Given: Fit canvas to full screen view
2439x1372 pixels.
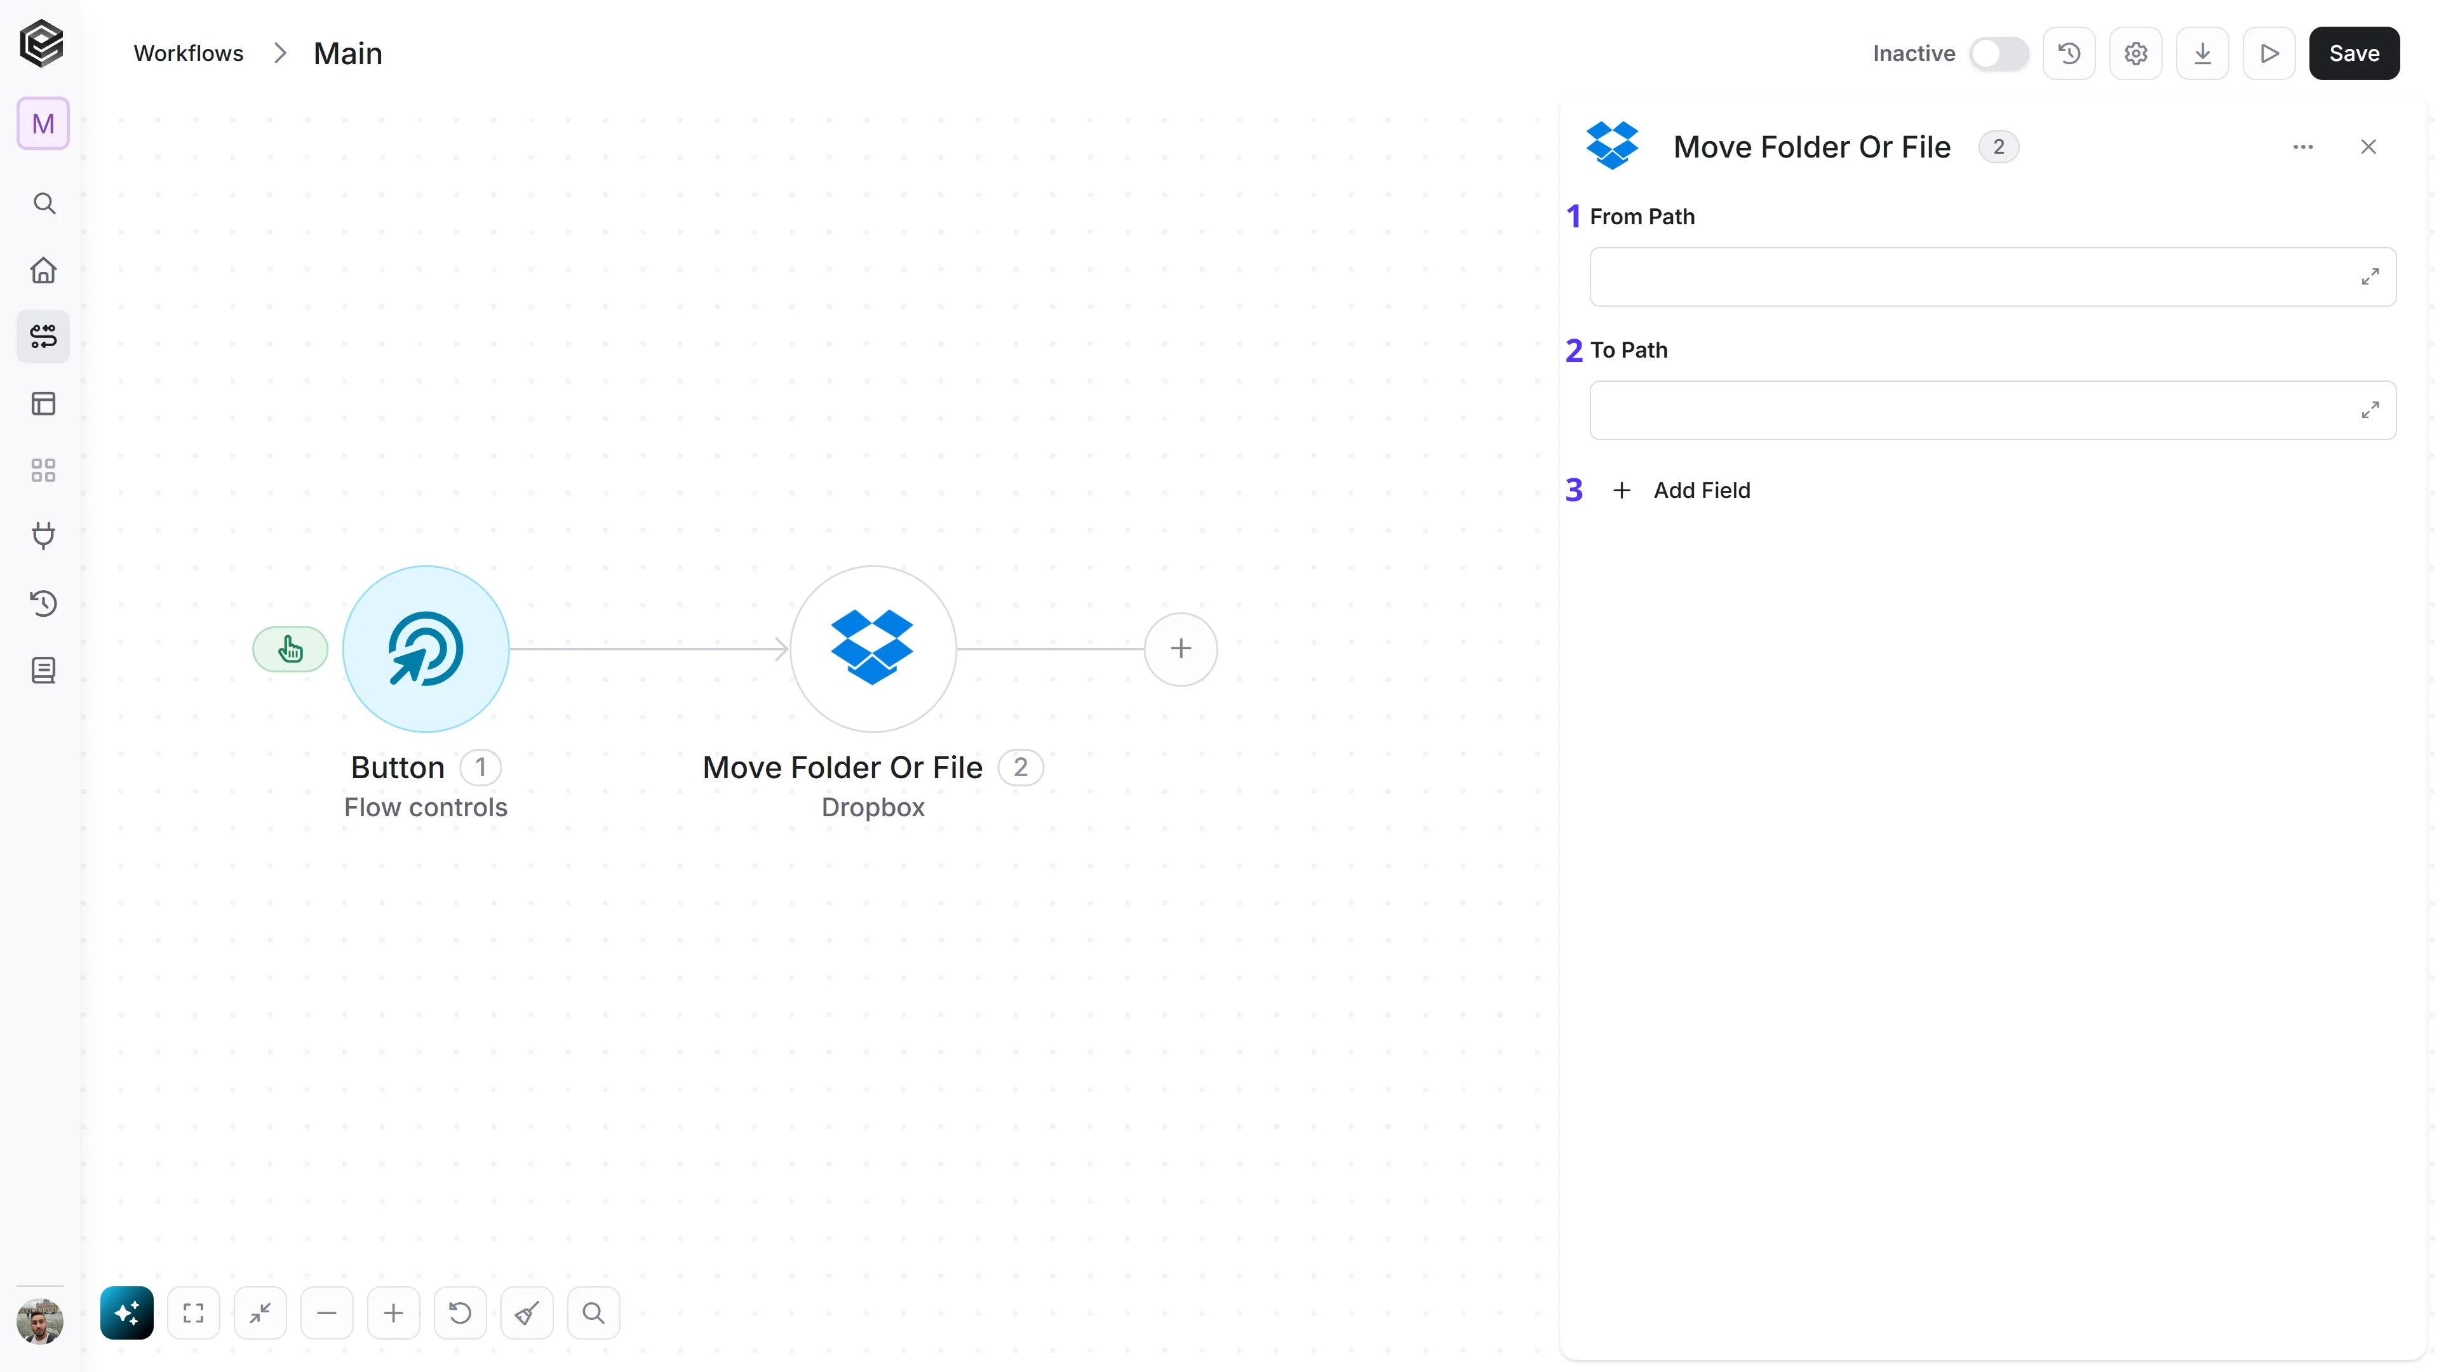Looking at the screenshot, I should [x=193, y=1314].
